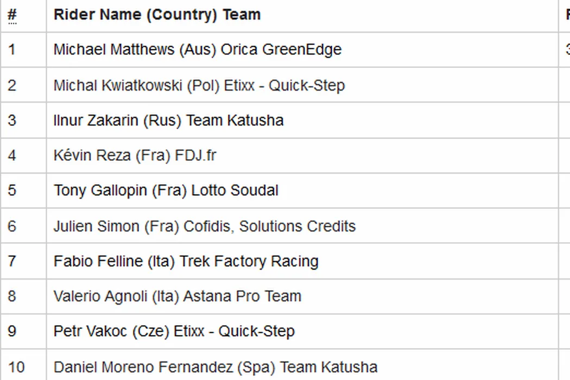Click rank number 2 cell
570x380 pixels.
[x=12, y=86]
